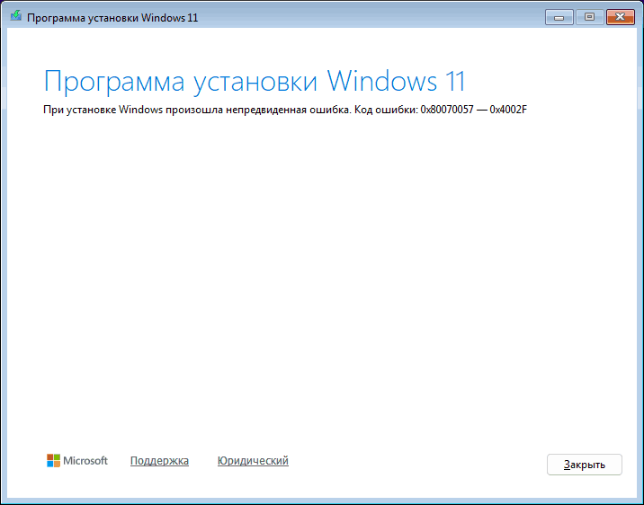Image resolution: width=644 pixels, height=505 pixels.
Task: Click the Закрыть button
Action: (x=584, y=465)
